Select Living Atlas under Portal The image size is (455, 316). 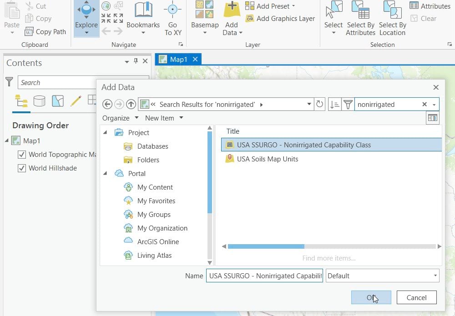pos(148,255)
